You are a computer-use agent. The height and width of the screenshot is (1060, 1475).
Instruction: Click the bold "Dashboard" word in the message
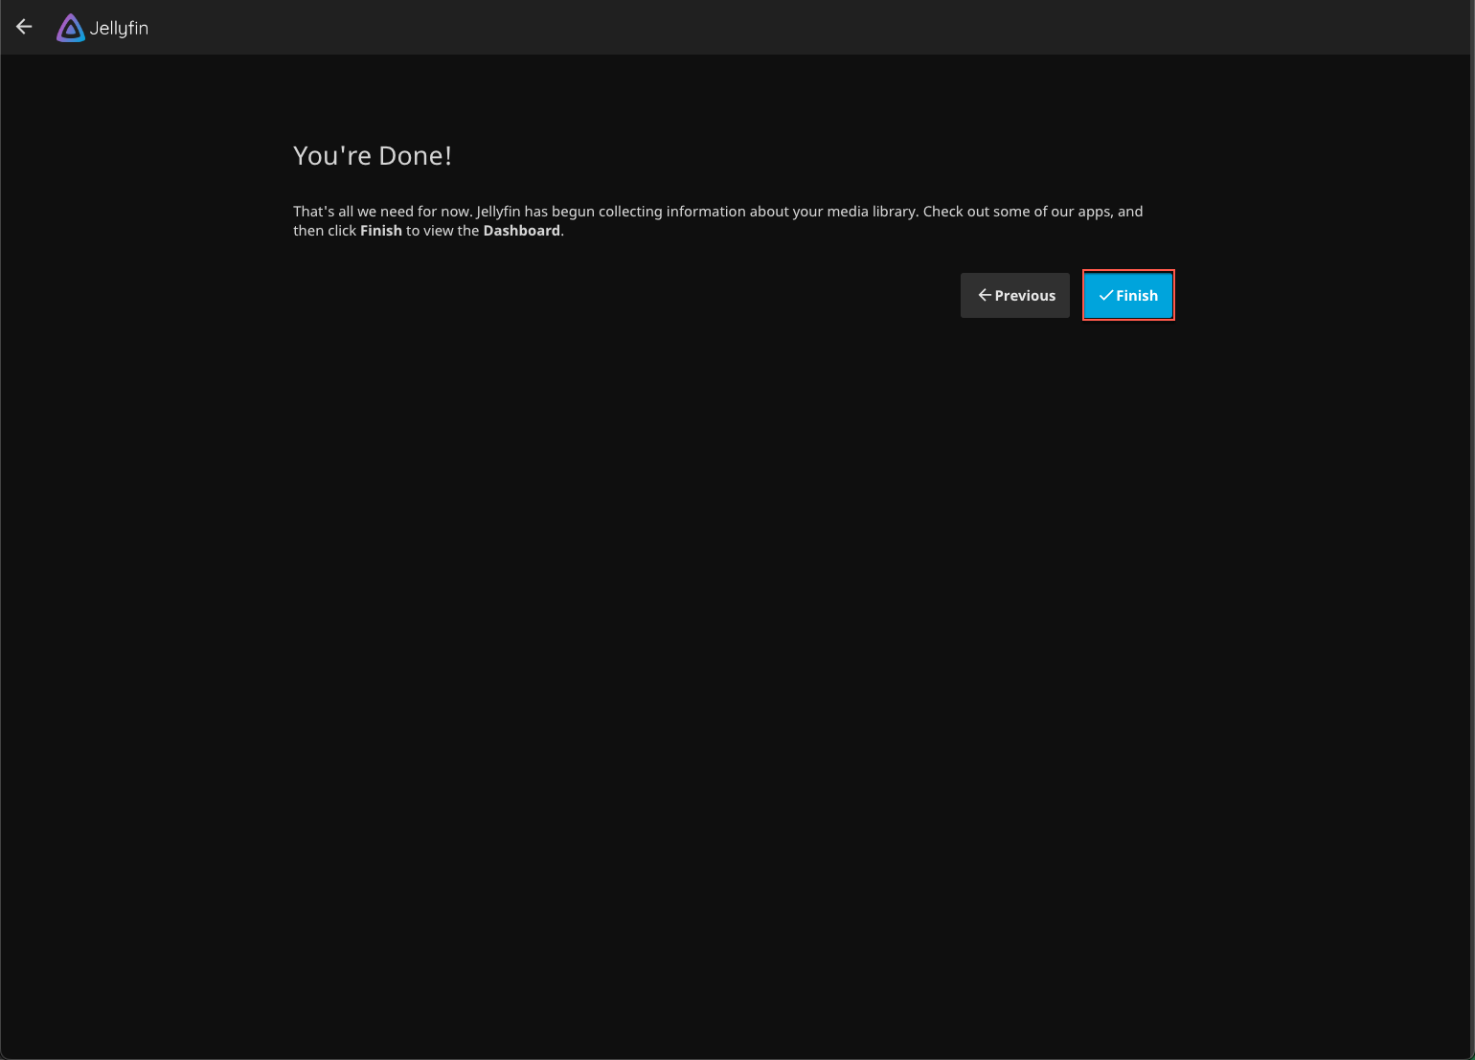pyautogui.click(x=521, y=231)
